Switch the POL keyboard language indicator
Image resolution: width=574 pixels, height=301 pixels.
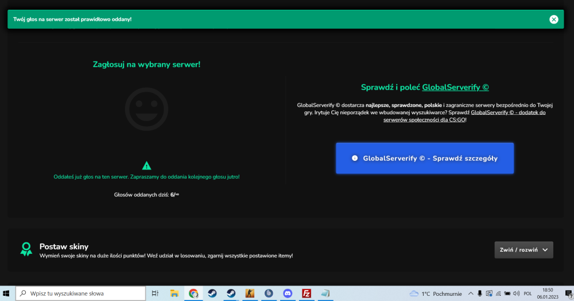click(528, 294)
